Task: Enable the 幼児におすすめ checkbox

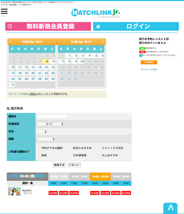Action: tap(72, 148)
